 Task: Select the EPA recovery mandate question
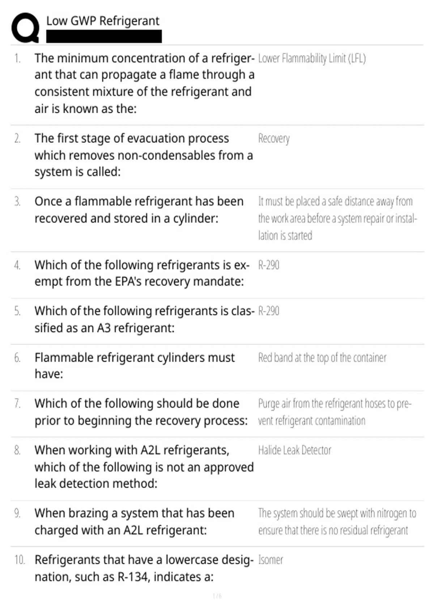142,273
